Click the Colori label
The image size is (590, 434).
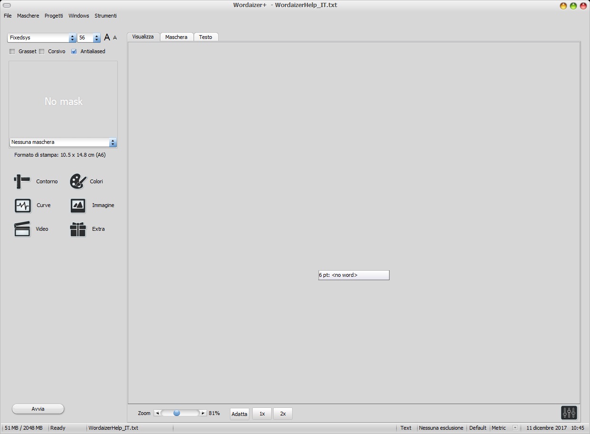96,181
